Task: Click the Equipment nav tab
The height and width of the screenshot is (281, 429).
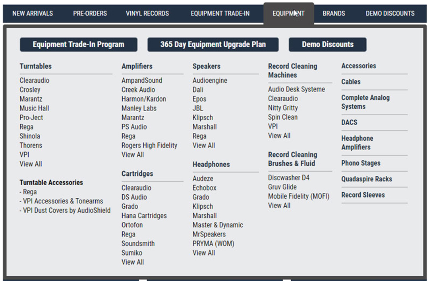Action: tap(288, 14)
